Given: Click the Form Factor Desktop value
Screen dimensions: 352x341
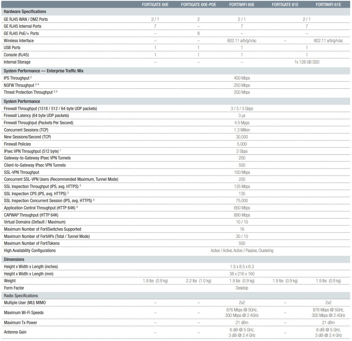Looking at the screenshot, I should click(242, 288).
